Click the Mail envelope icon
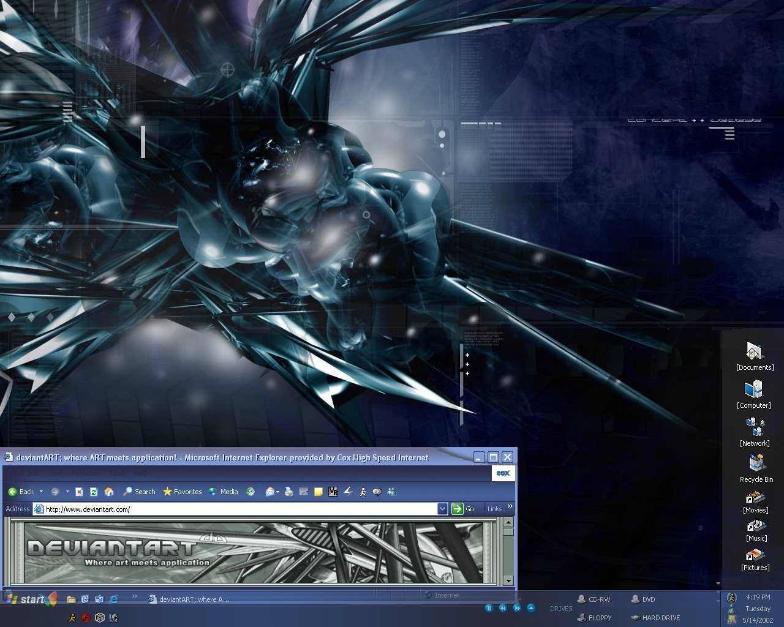Screen dimensions: 784x627 click(269, 492)
